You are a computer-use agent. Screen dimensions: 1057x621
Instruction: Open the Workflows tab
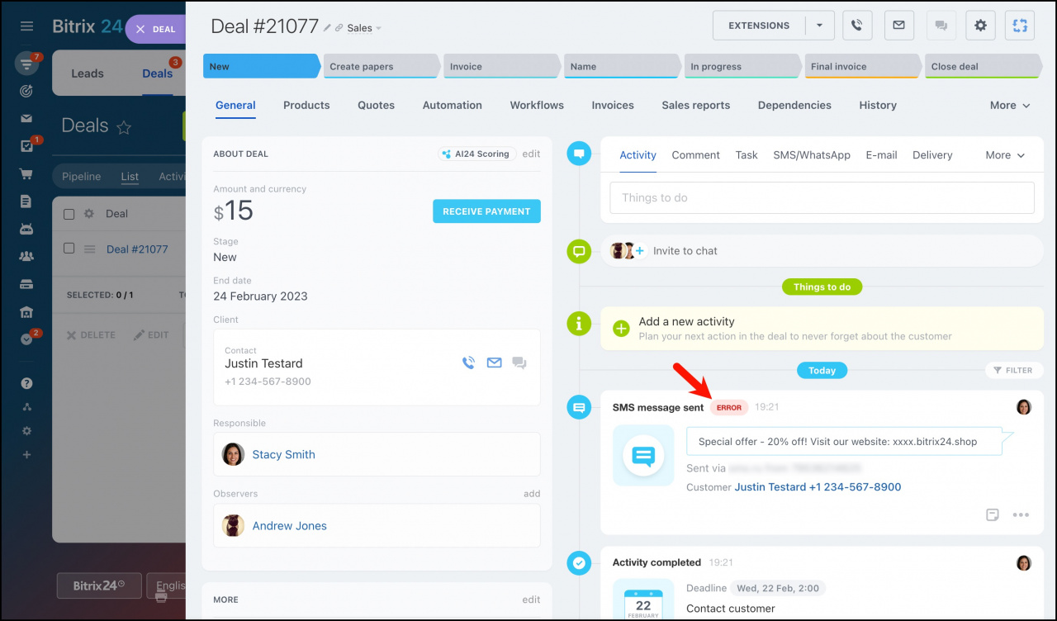click(537, 106)
